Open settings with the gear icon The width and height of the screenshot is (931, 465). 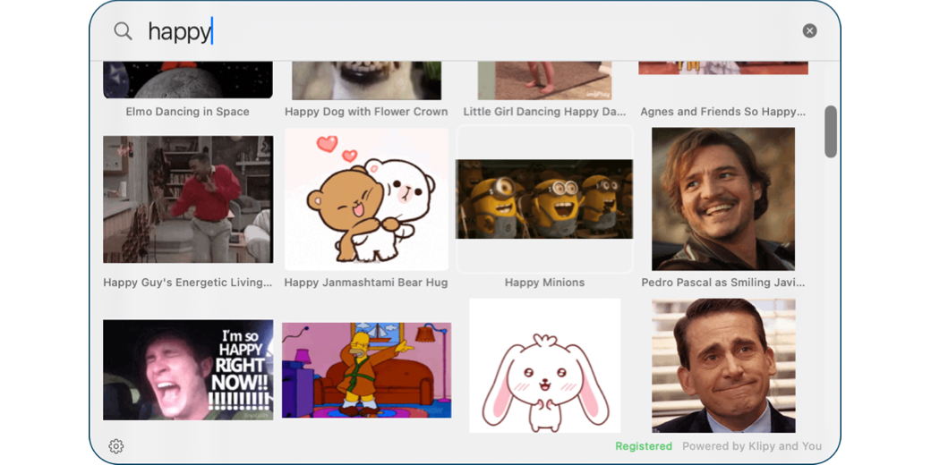116,446
